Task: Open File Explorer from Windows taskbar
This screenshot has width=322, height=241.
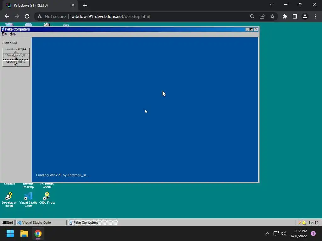Action: [24, 233]
